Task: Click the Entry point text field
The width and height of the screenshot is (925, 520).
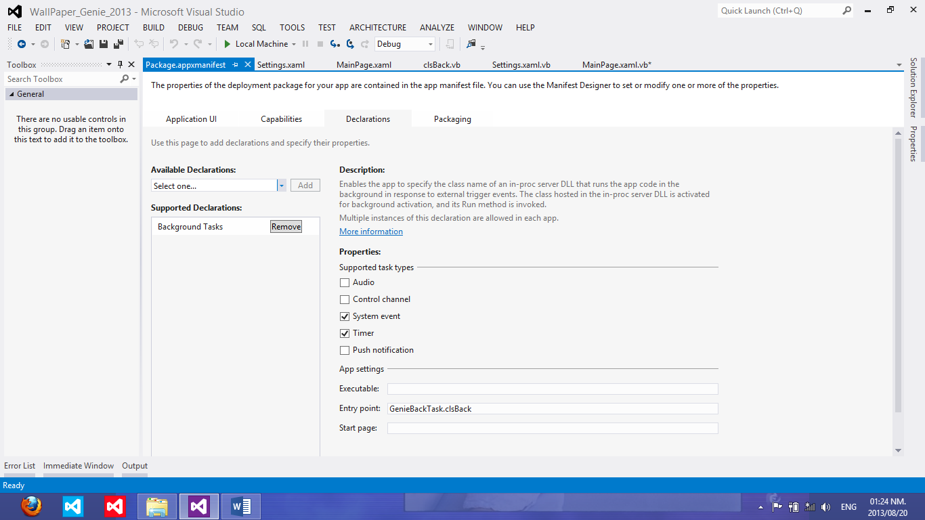Action: tap(553, 409)
